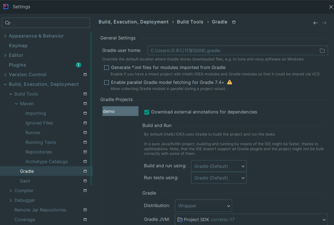Navigate forward with the right arrow
Viewport: 334px width, 225px height.
[x=324, y=23]
